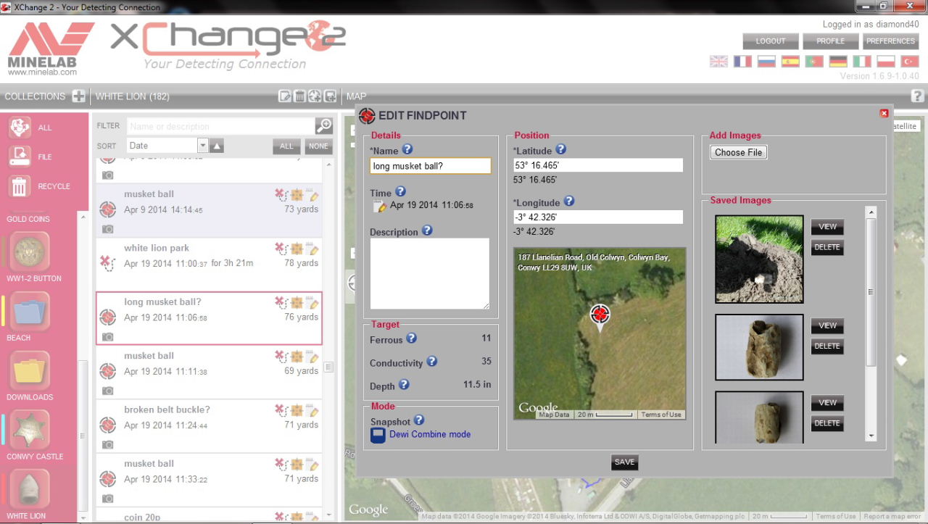Switch language with the Spanish flag
The width and height of the screenshot is (928, 524).
(x=790, y=62)
